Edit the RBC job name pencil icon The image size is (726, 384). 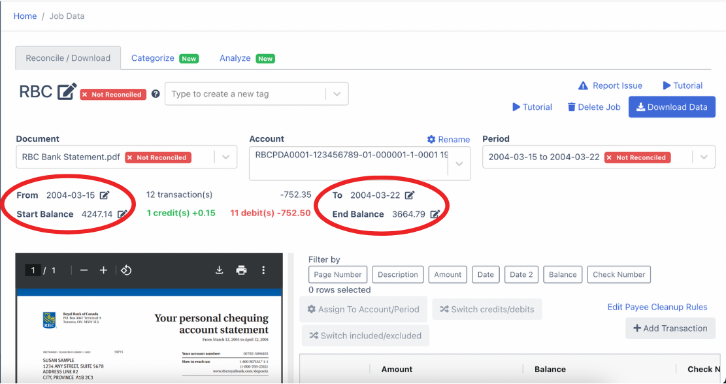67,91
